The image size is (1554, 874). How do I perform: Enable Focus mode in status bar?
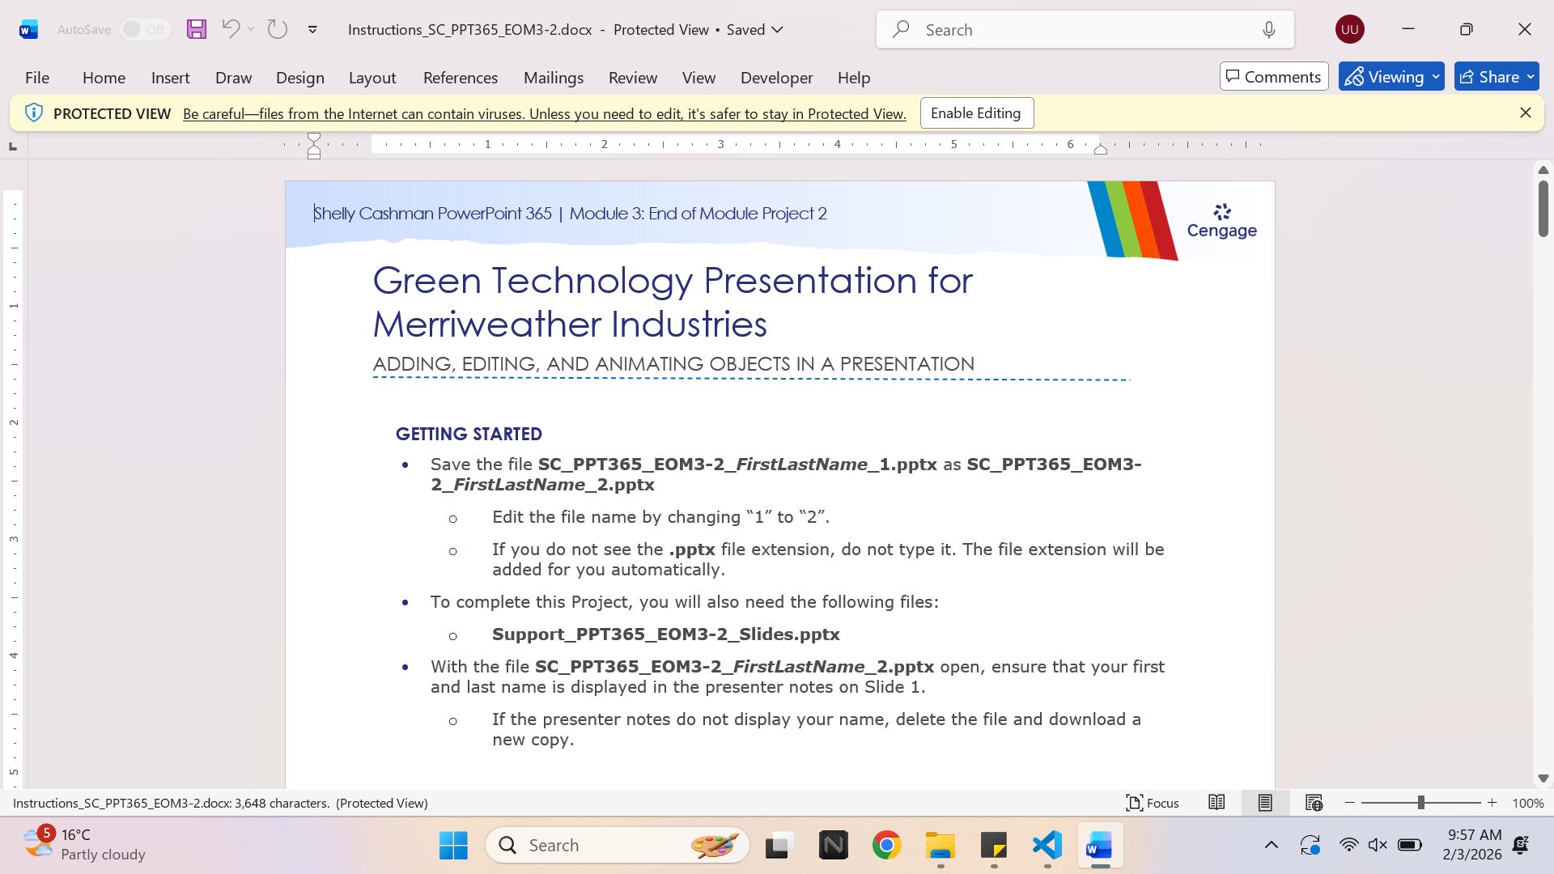(1153, 803)
